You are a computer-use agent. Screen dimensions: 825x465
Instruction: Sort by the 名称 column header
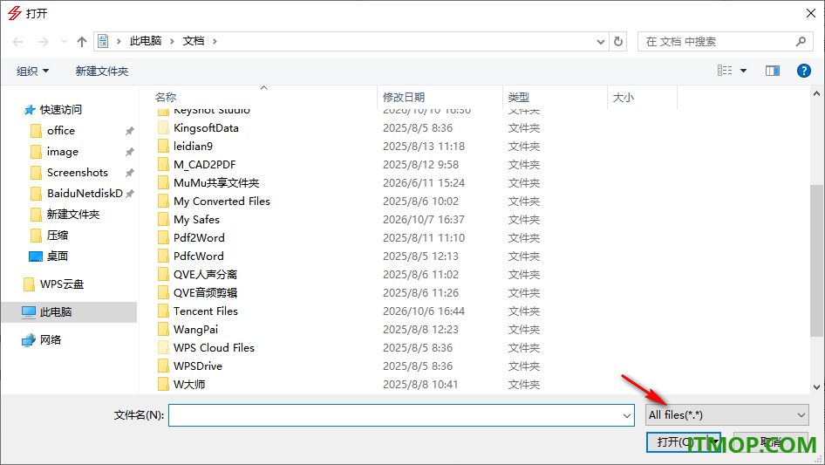[166, 98]
